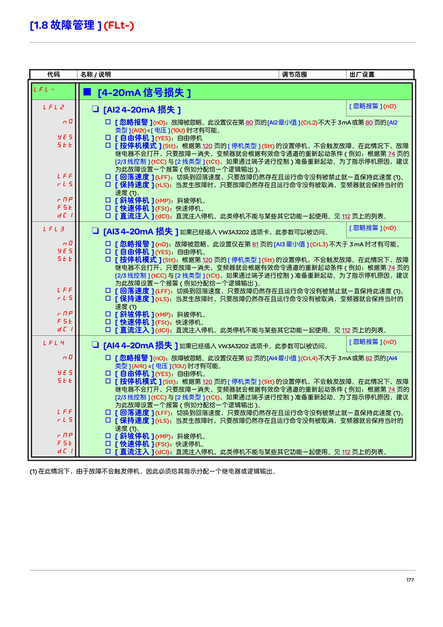443x627 pixels.
Task: Click the [AI3 4-20mA 损失] parameter heading
Action: click(x=141, y=232)
